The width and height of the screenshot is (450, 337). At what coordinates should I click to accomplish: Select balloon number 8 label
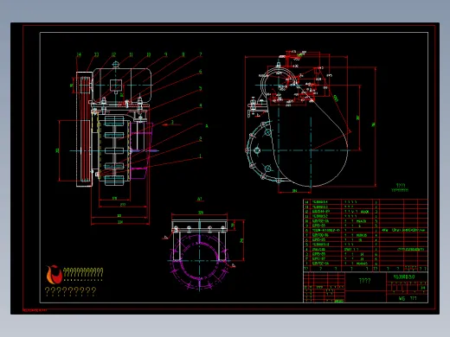(183, 54)
